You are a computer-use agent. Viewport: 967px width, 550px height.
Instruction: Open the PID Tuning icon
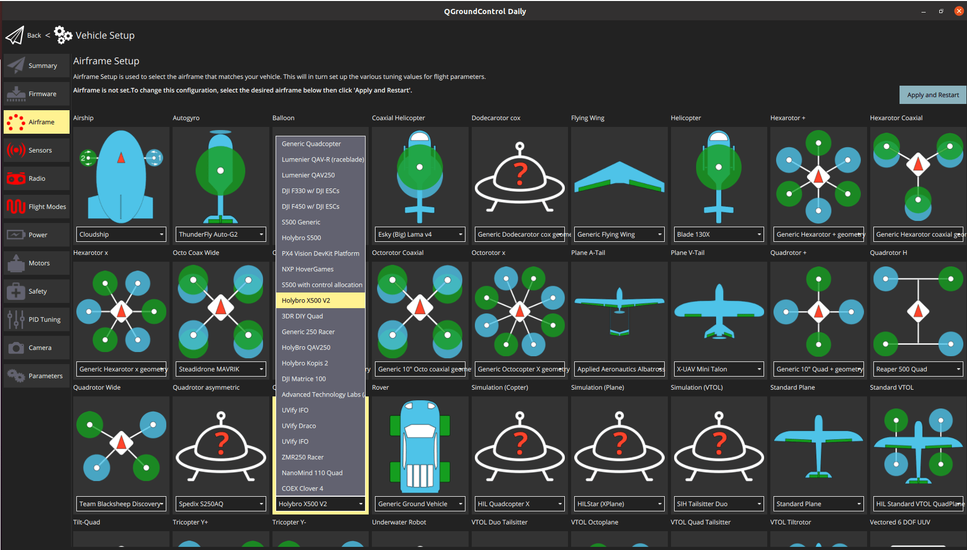tap(16, 319)
